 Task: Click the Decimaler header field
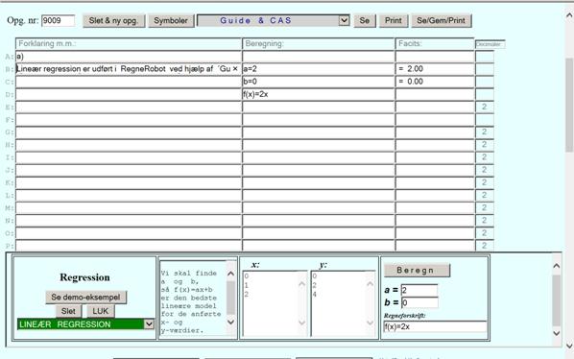click(x=490, y=44)
